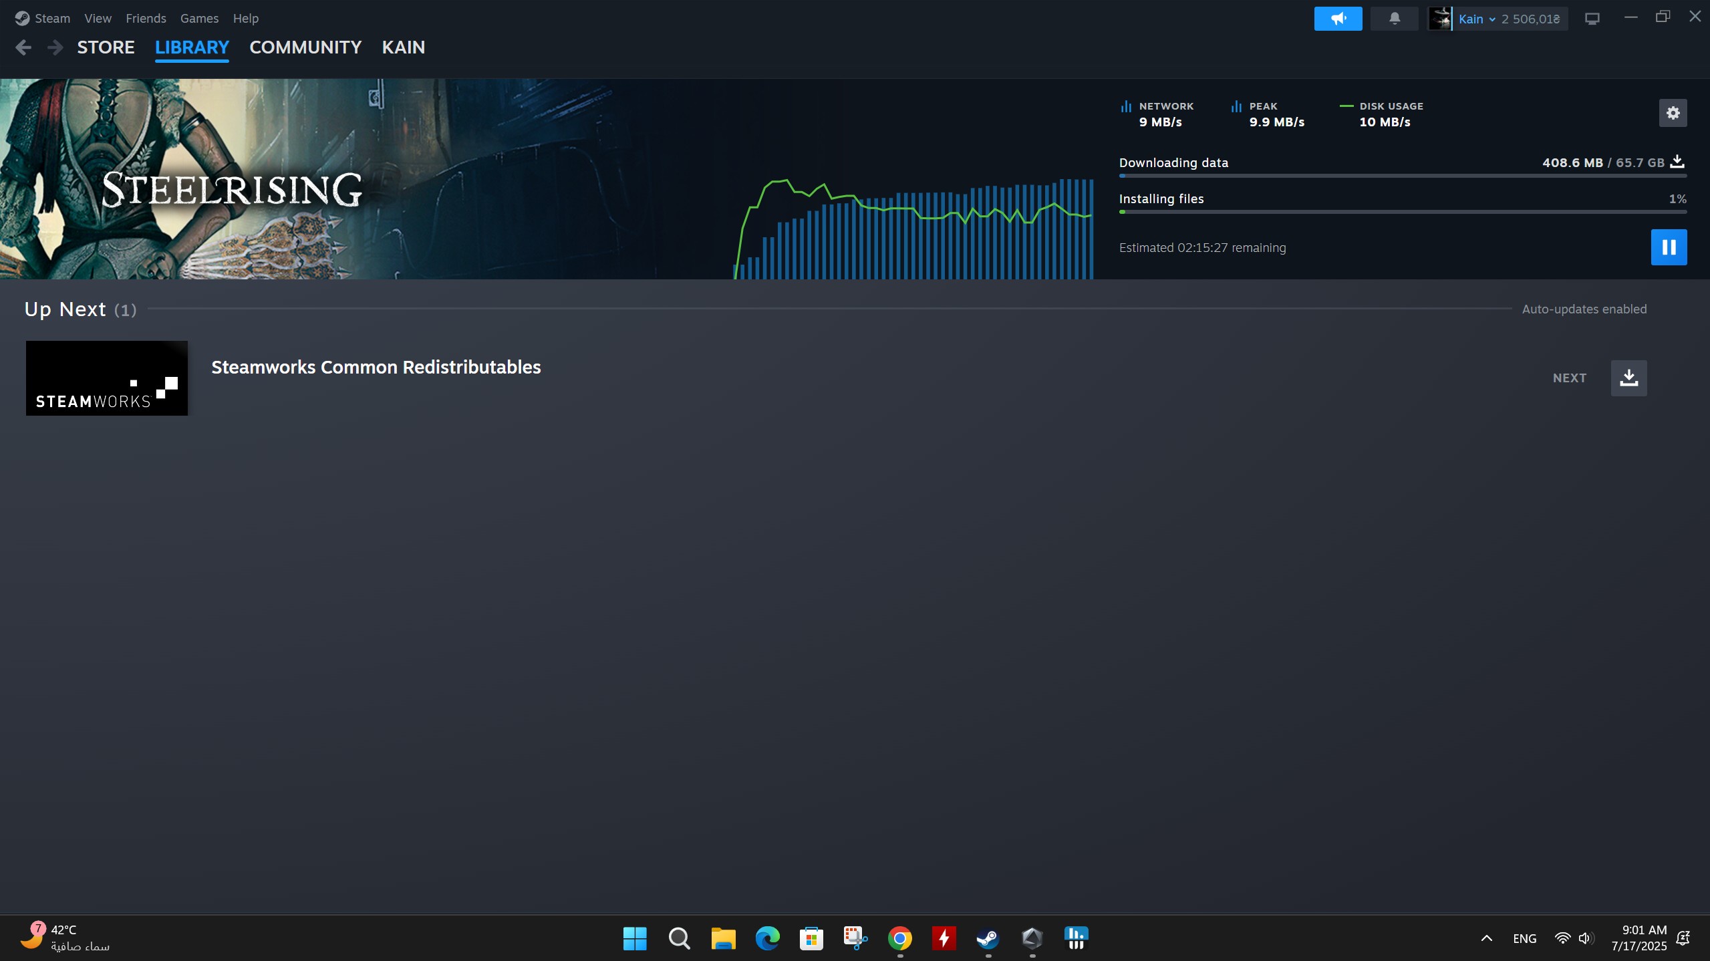Screen dimensions: 1710x961
Task: Open the Friends menu
Action: click(146, 18)
